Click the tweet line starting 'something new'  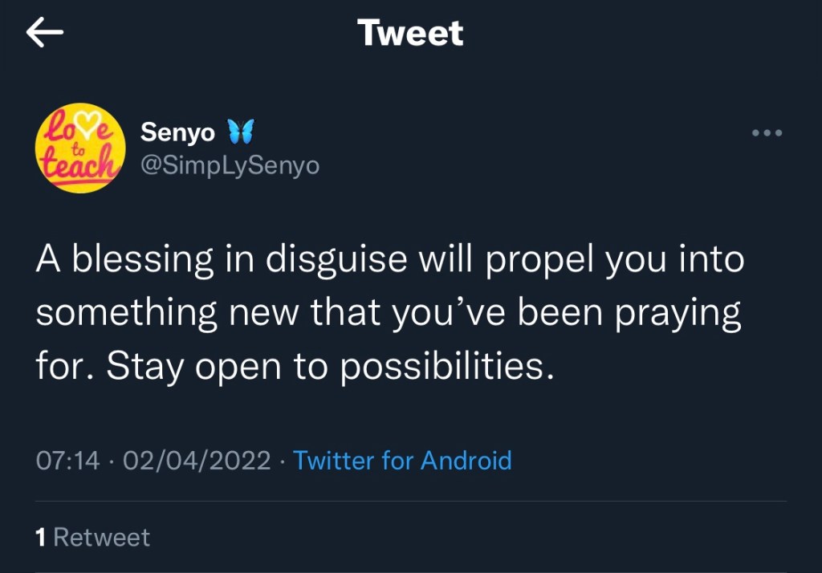389,314
